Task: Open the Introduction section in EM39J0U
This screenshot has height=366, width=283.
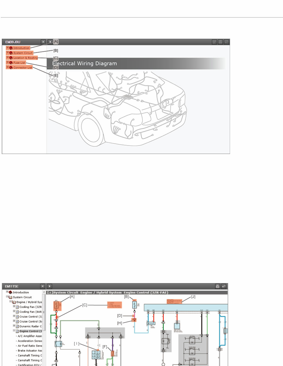Action: 21,48
